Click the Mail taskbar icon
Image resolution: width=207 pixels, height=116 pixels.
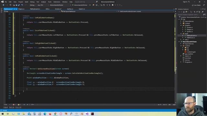point(29,114)
